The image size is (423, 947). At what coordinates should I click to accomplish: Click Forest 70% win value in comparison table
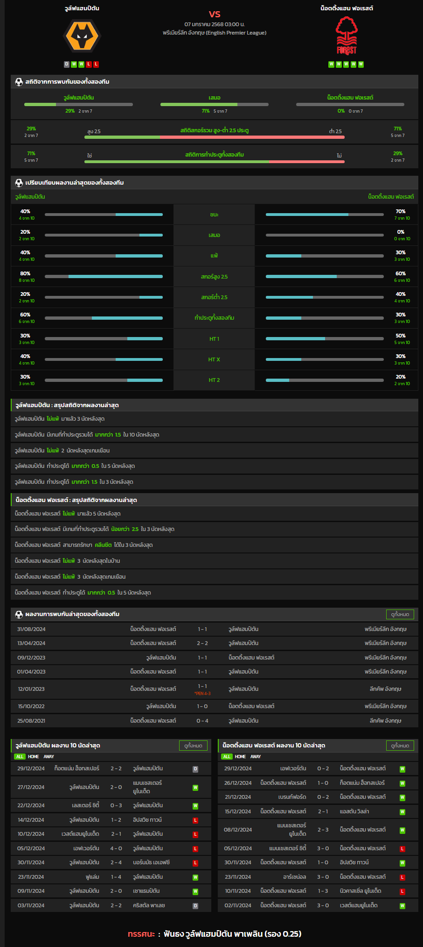[x=401, y=212]
